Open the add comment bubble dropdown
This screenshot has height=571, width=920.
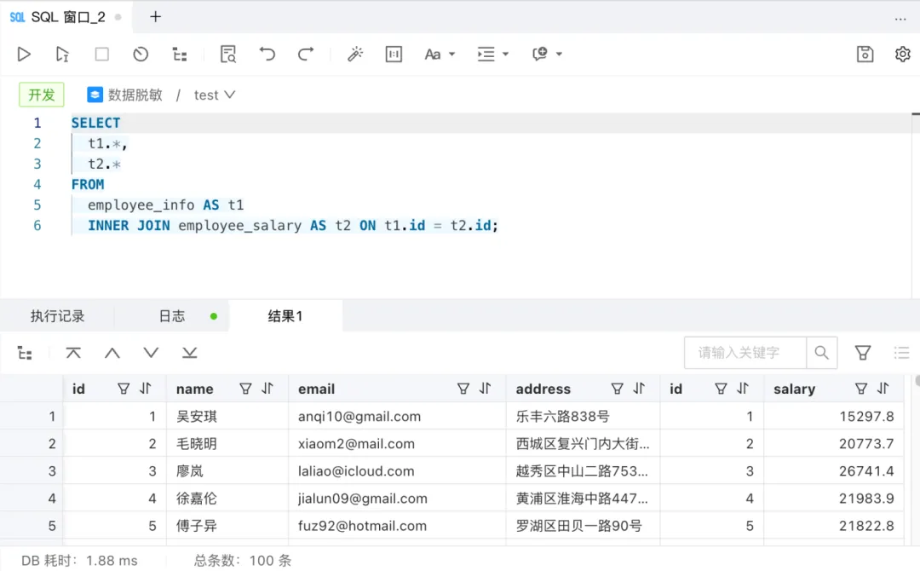pyautogui.click(x=547, y=54)
